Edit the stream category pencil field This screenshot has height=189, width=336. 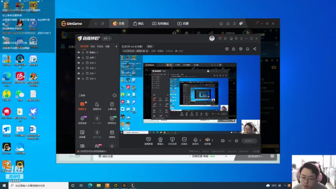135,51
